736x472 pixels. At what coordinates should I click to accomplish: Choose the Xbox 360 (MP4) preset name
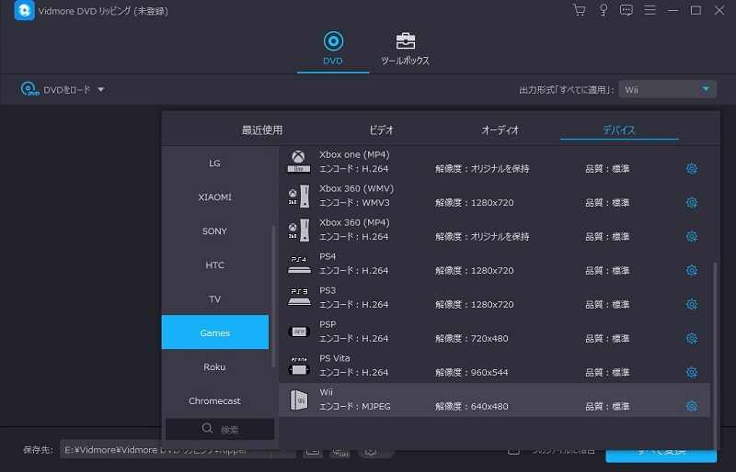(354, 222)
